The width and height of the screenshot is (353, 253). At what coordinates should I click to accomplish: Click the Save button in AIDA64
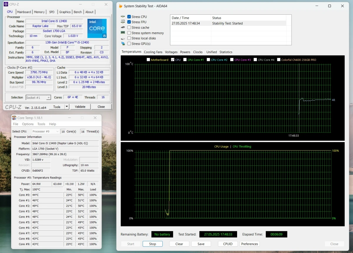(201, 244)
